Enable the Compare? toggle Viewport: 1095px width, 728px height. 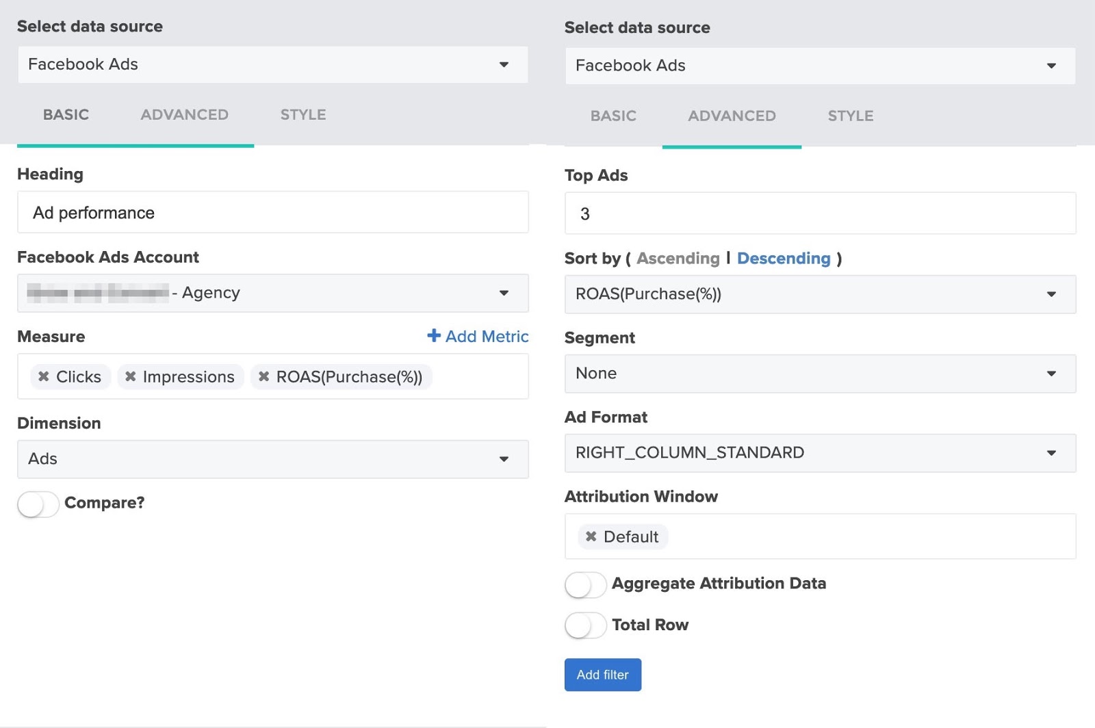pyautogui.click(x=38, y=504)
